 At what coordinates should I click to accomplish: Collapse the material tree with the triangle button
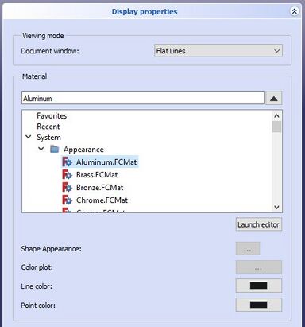[x=274, y=99]
